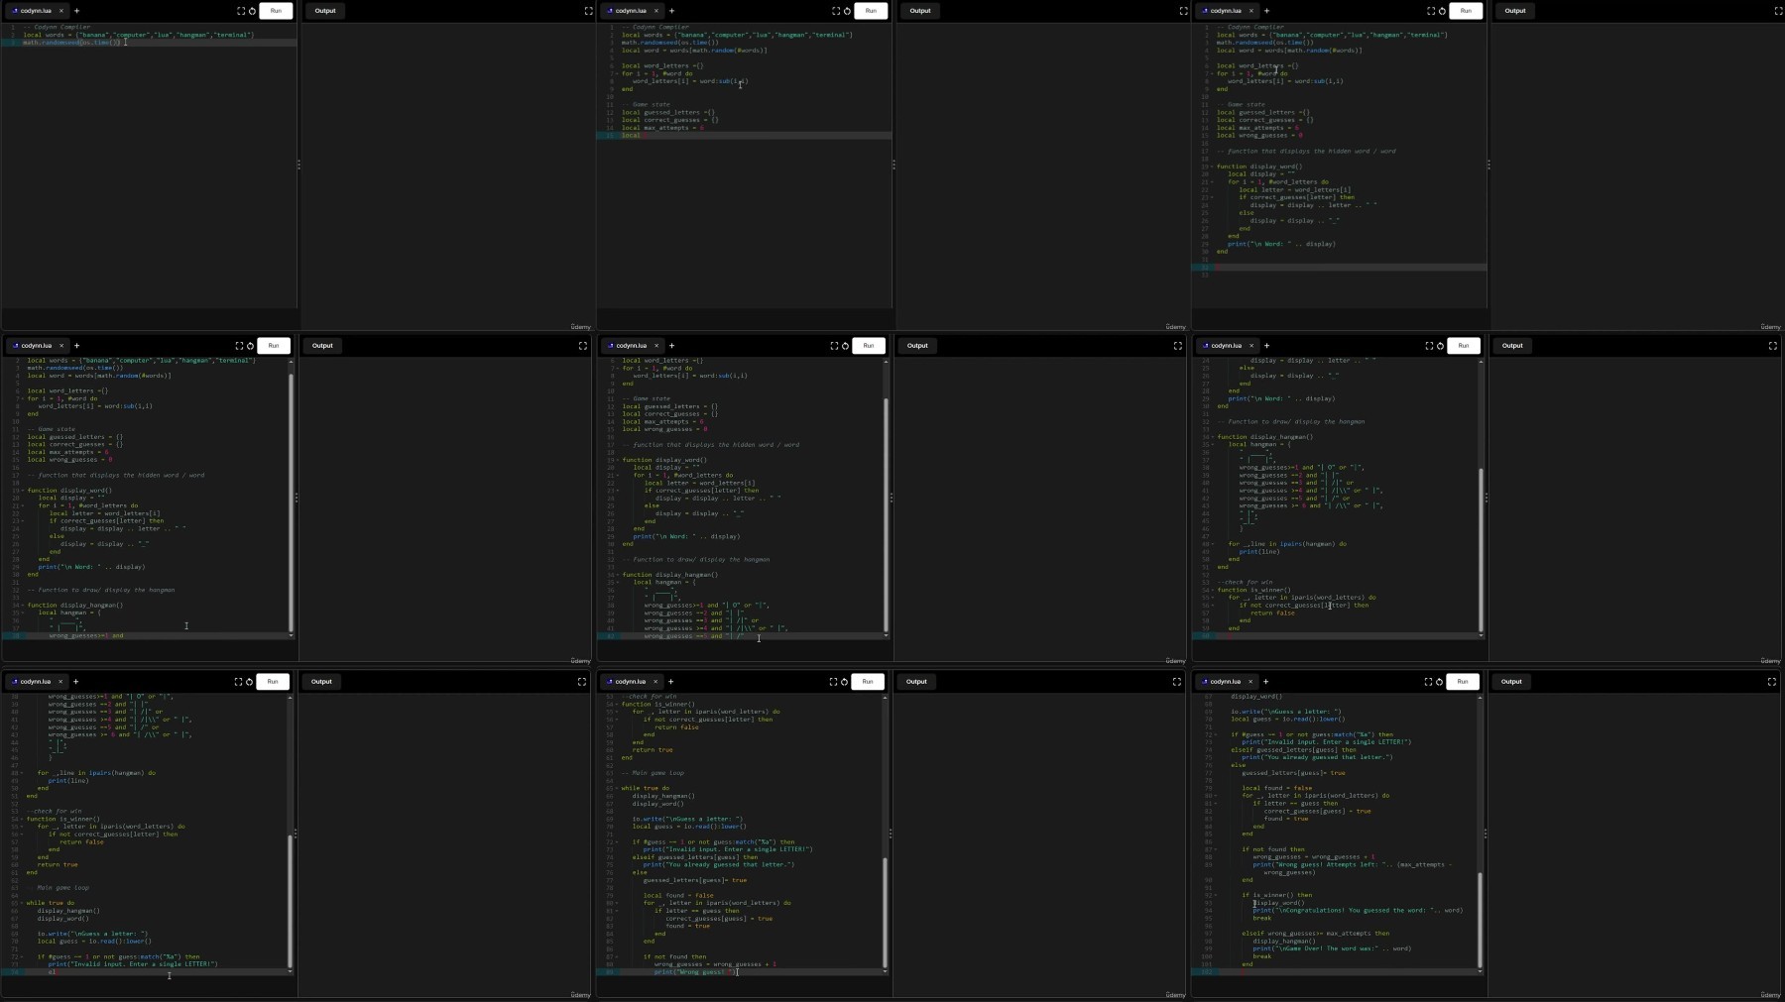Reset code in panel ending at highlighted line 16
The width and height of the screenshot is (1785, 1002).
(847, 11)
